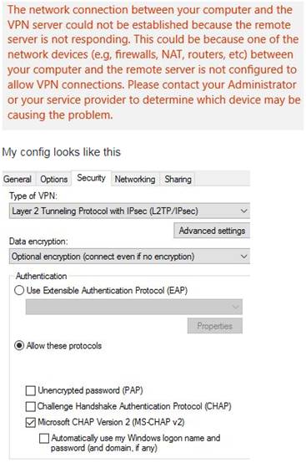The width and height of the screenshot is (306, 463).
Task: Click the greyed-out Properties button
Action: coord(215,326)
